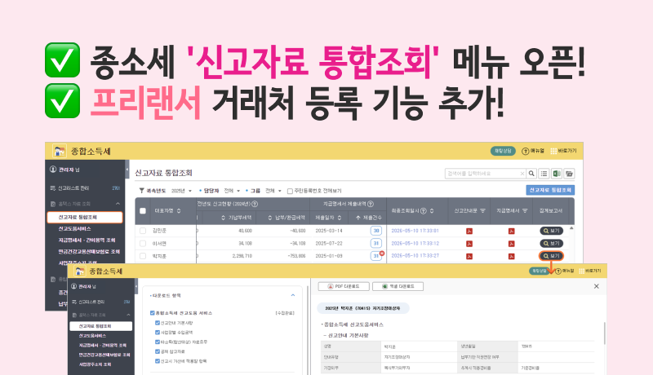The height and width of the screenshot is (375, 653).
Task: Open 지급명세서·간이용역 조회 in upper sidebar
Action: [x=87, y=240]
